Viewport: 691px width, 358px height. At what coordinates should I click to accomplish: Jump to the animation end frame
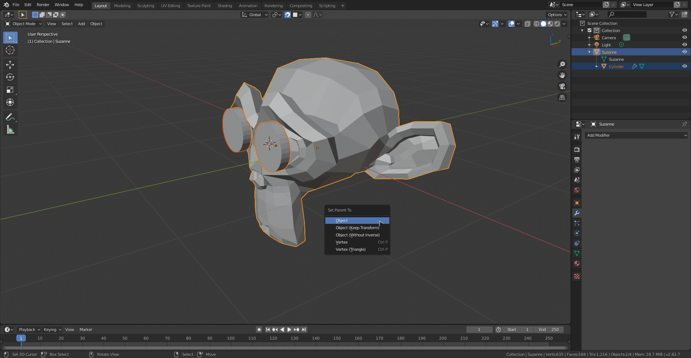click(x=304, y=330)
